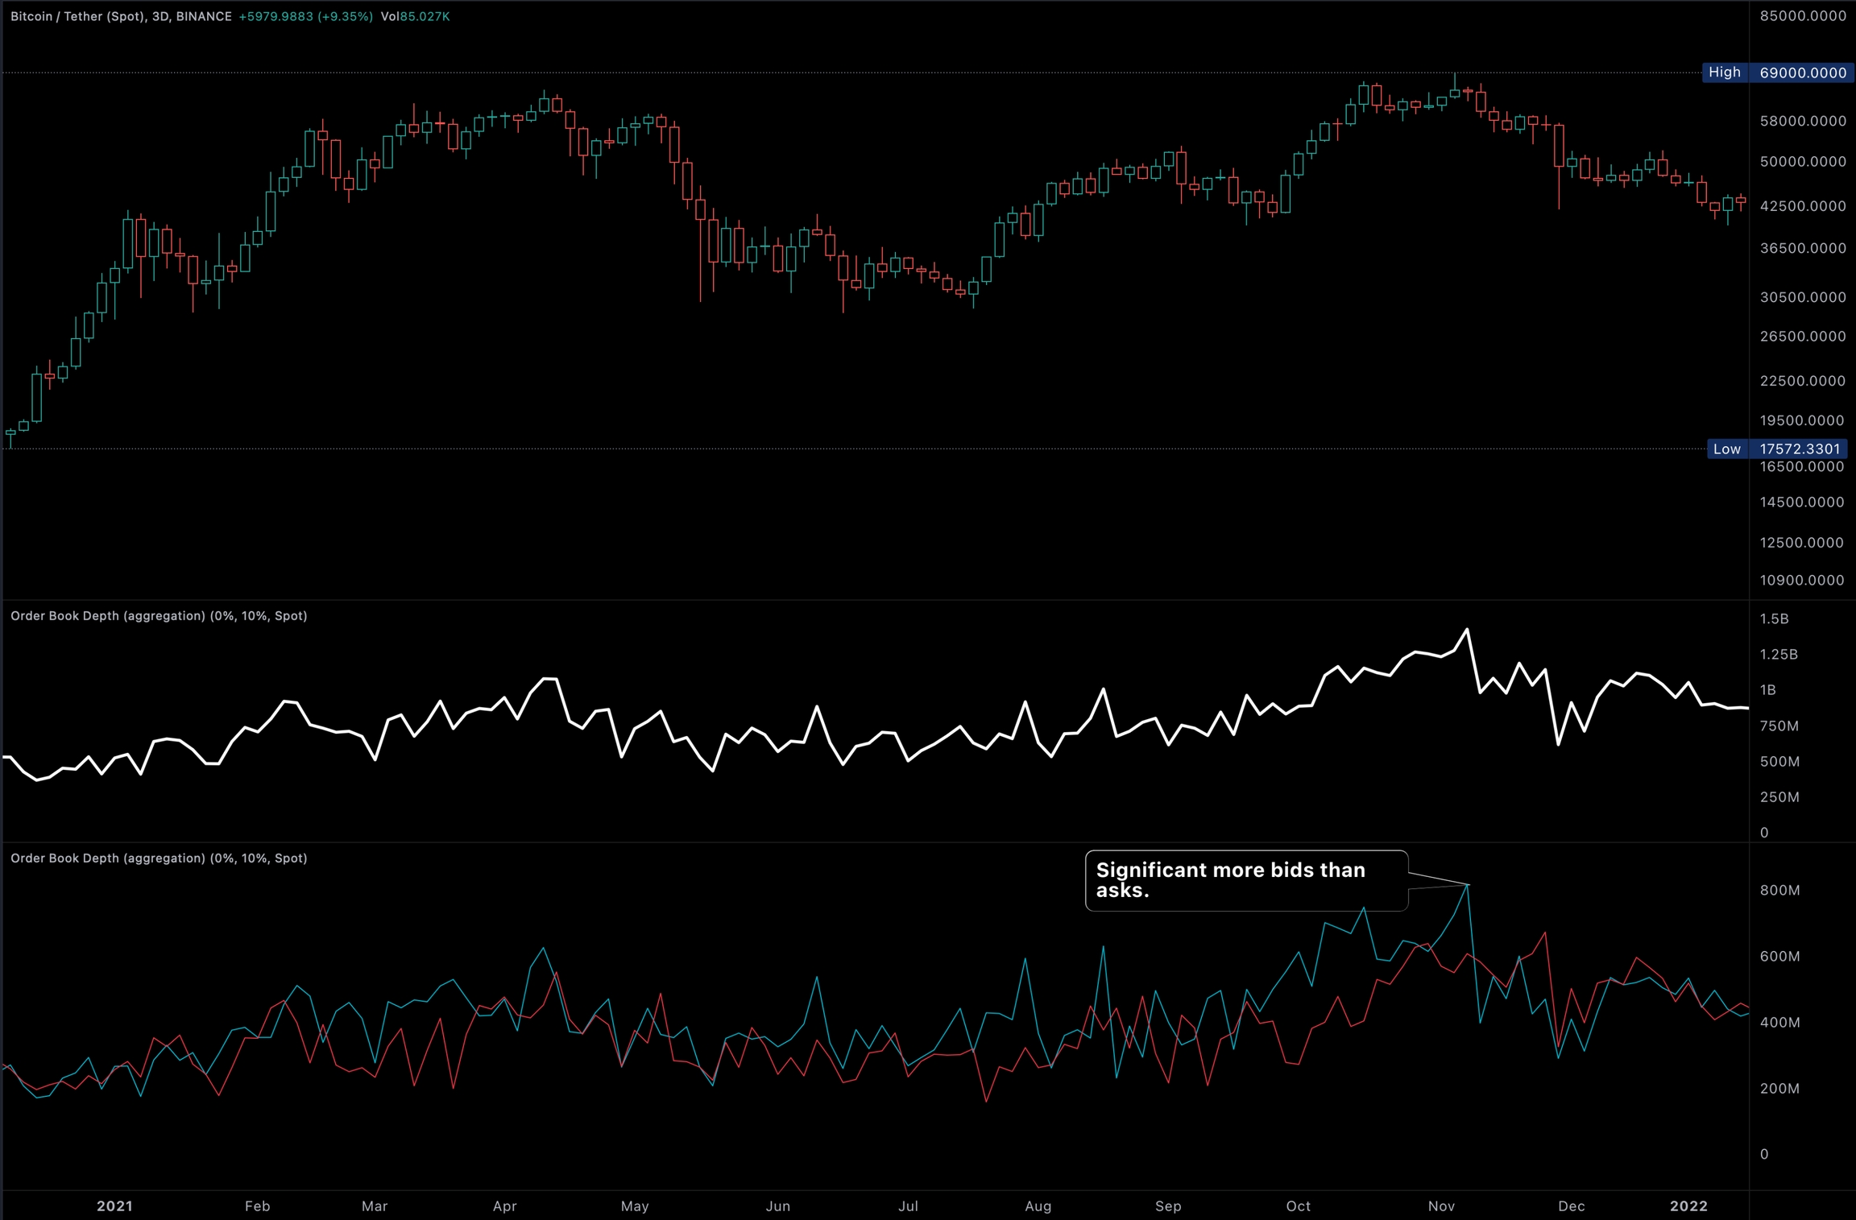The width and height of the screenshot is (1856, 1220).
Task: Click the Jul label on time axis
Action: point(908,1206)
